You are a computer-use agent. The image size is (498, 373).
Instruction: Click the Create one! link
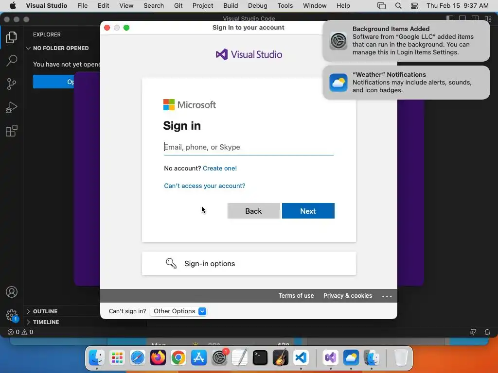click(220, 169)
